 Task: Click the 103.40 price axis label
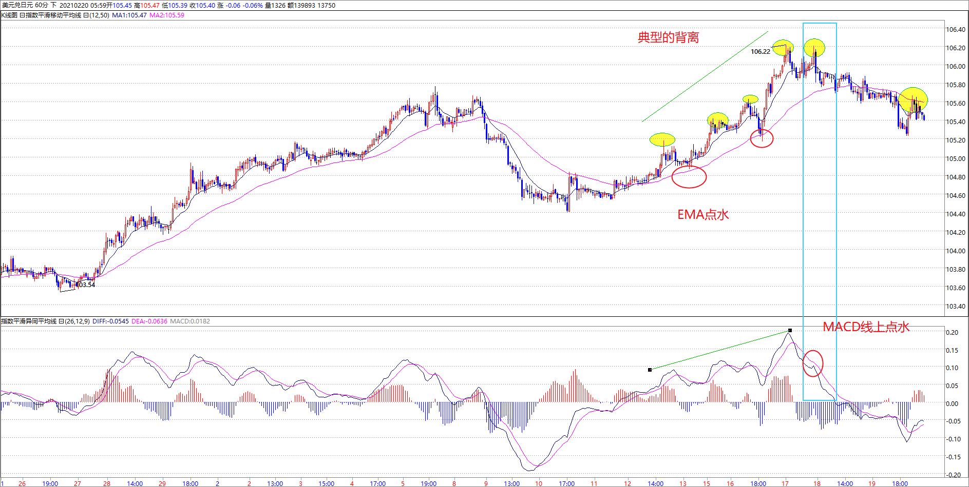pyautogui.click(x=955, y=306)
